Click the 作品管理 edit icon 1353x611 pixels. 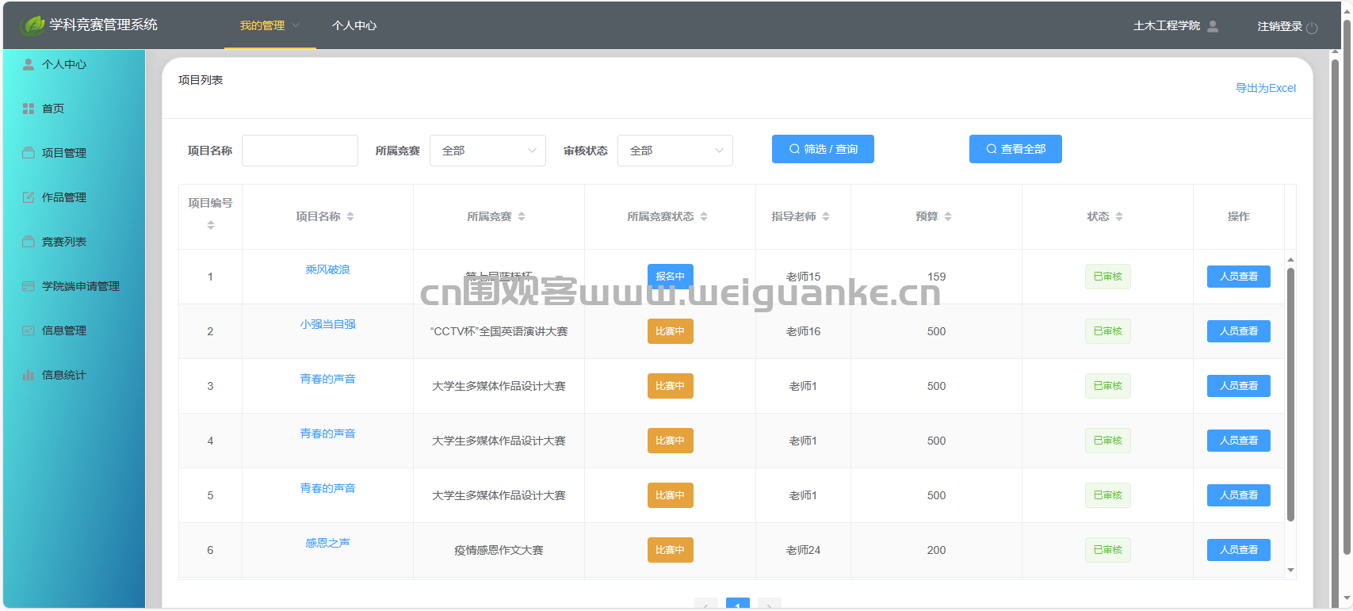coord(29,197)
